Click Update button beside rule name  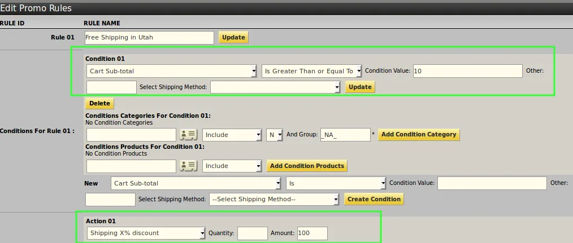(233, 37)
